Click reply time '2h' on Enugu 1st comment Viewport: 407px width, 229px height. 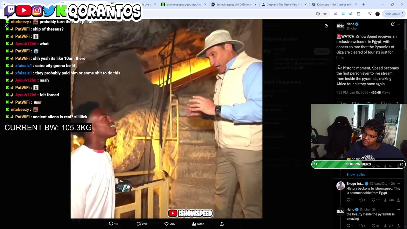(x=393, y=184)
